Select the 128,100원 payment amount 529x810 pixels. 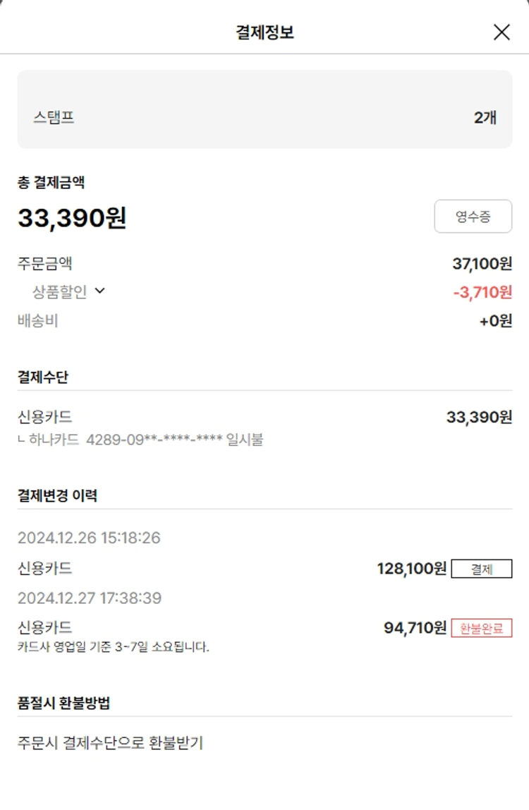[x=412, y=569]
